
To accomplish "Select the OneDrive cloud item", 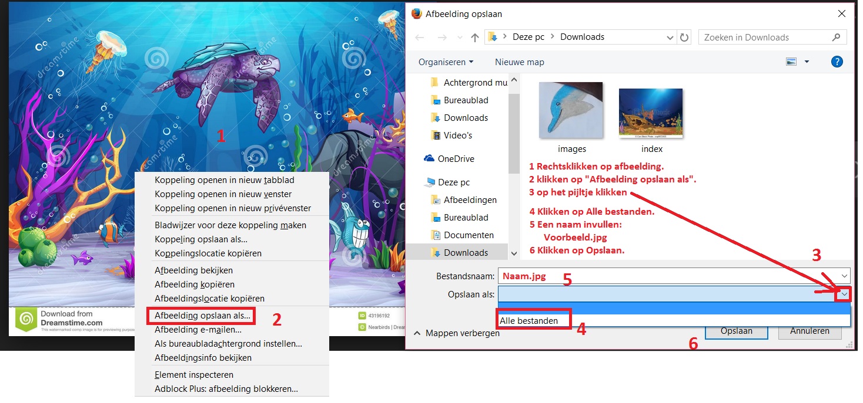I will click(455, 159).
